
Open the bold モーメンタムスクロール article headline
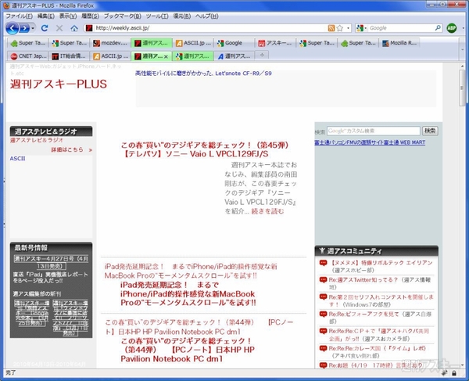188,293
